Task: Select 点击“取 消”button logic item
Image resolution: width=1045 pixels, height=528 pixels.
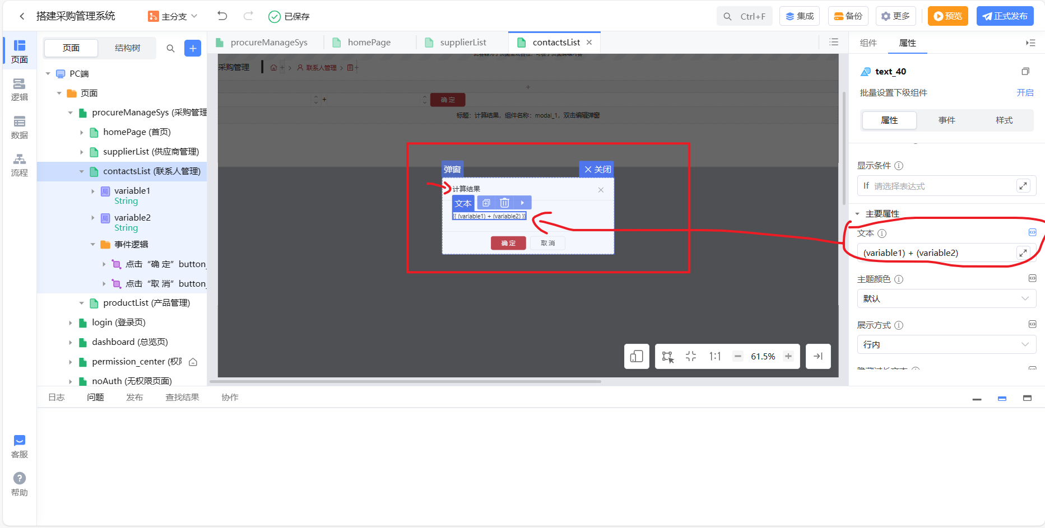Action: [x=159, y=284]
